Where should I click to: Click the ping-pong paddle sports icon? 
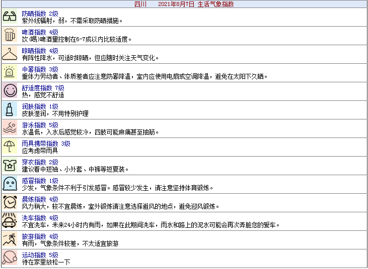[10, 258]
